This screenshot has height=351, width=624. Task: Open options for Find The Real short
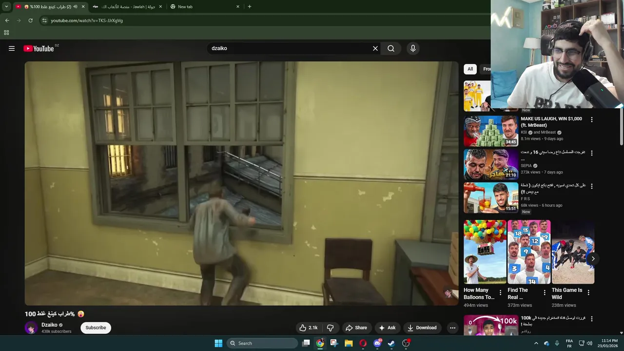pos(545,292)
